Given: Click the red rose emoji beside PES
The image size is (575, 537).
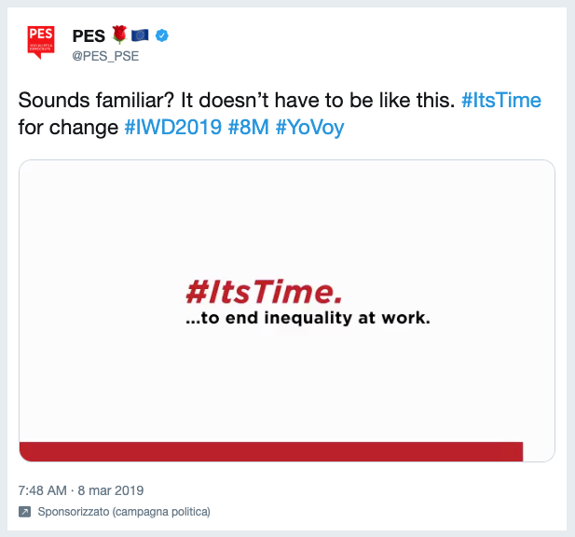Looking at the screenshot, I should click(119, 34).
